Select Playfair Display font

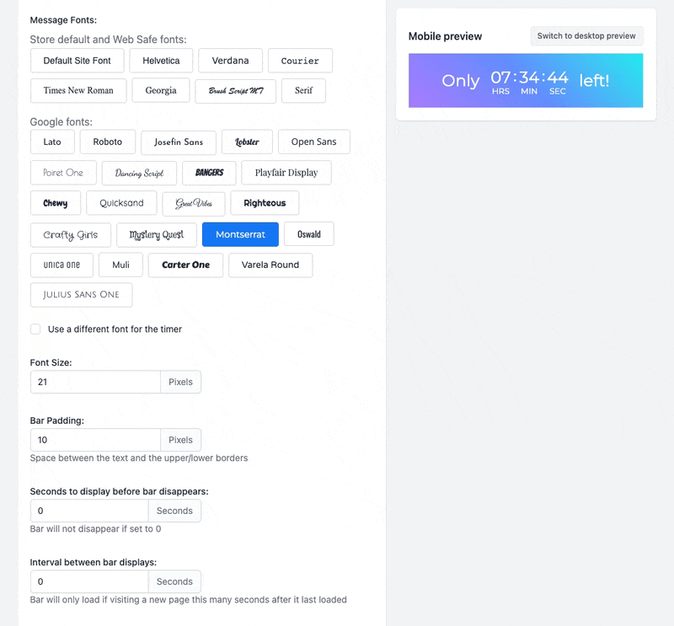click(286, 173)
